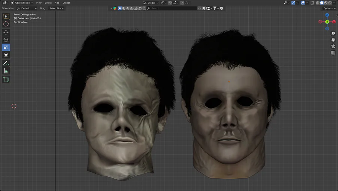Image resolution: width=338 pixels, height=191 pixels.
Task: Open the Object Mode dropdown
Action: (x=22, y=3)
